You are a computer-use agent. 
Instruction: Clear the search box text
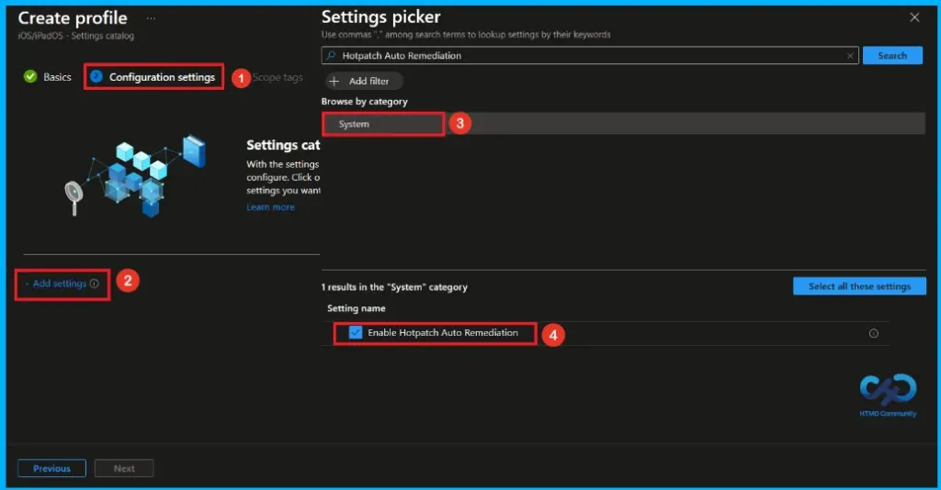[850, 56]
